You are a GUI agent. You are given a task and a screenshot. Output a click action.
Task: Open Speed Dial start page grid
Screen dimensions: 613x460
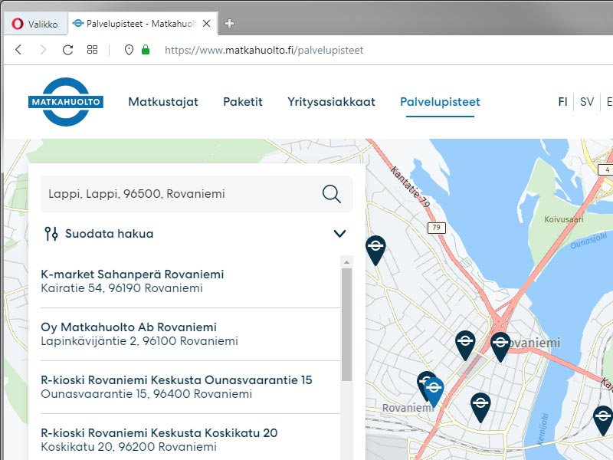[x=92, y=50]
